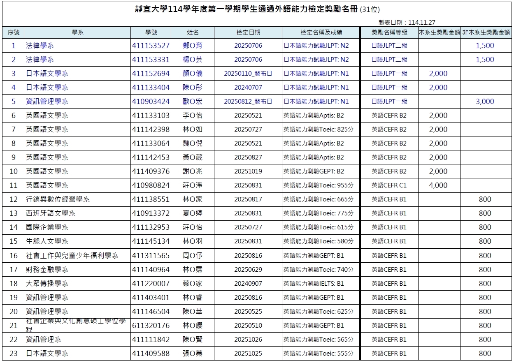Select the 製表日期 114.11.27 text
Image resolution: width=514 pixels, height=363 pixels.
point(407,23)
